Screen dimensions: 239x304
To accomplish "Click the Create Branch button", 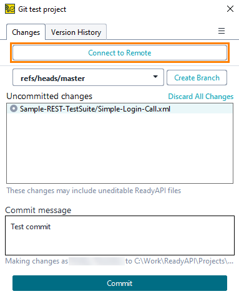I will 197,78.
